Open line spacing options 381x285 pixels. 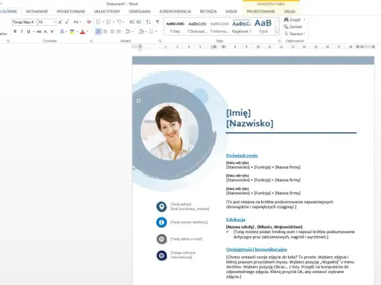[128, 31]
